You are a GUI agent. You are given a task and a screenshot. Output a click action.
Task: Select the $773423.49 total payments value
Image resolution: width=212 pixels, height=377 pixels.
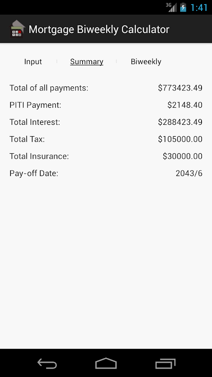pyautogui.click(x=180, y=88)
